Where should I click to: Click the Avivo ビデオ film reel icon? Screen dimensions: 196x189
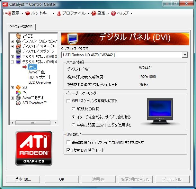pyautogui.click(x=18, y=98)
